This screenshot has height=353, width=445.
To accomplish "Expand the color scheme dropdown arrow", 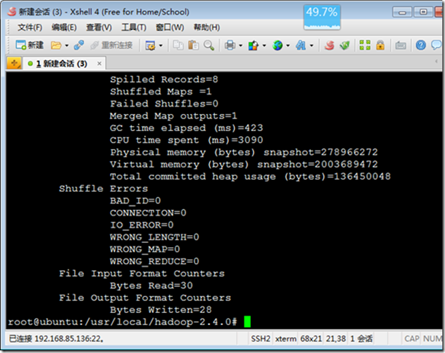I will pyautogui.click(x=264, y=45).
